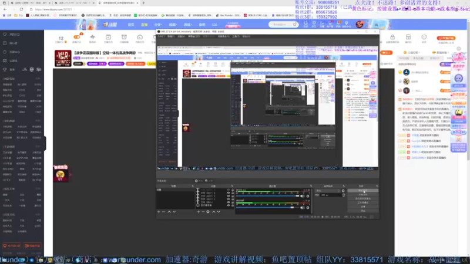Viewport: 470px width, 264px height.
Task: Switch to 直播 in Douyu navigation
Action: click(144, 25)
